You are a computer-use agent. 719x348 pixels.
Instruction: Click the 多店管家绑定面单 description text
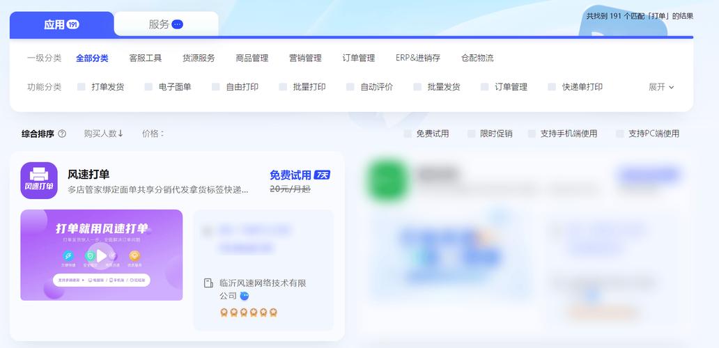pyautogui.click(x=158, y=189)
